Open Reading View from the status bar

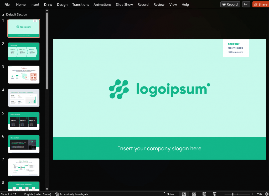[204, 194]
